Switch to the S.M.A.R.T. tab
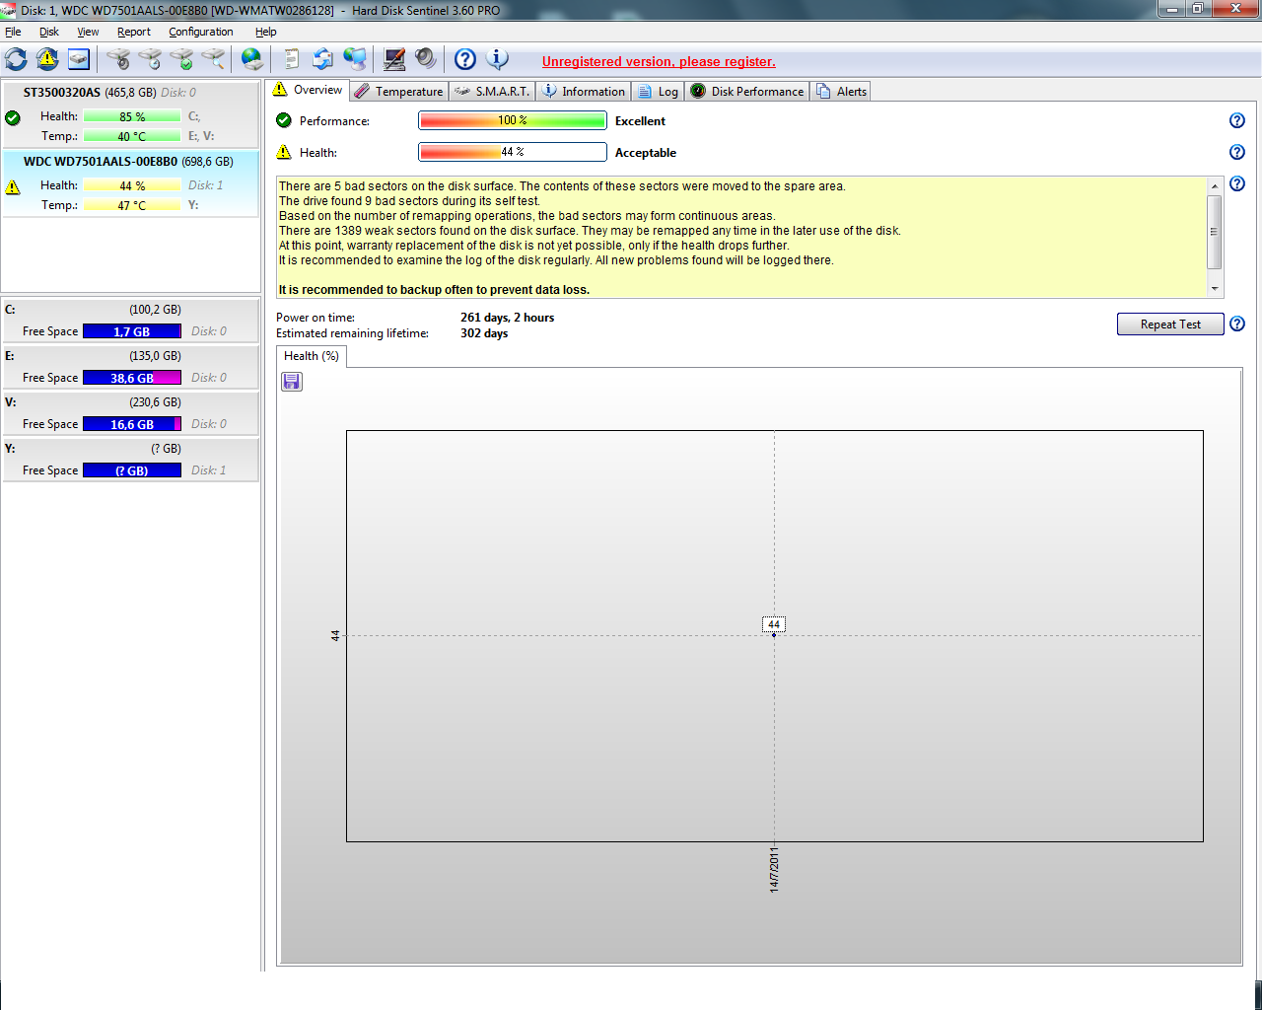The height and width of the screenshot is (1010, 1262). pos(492,92)
